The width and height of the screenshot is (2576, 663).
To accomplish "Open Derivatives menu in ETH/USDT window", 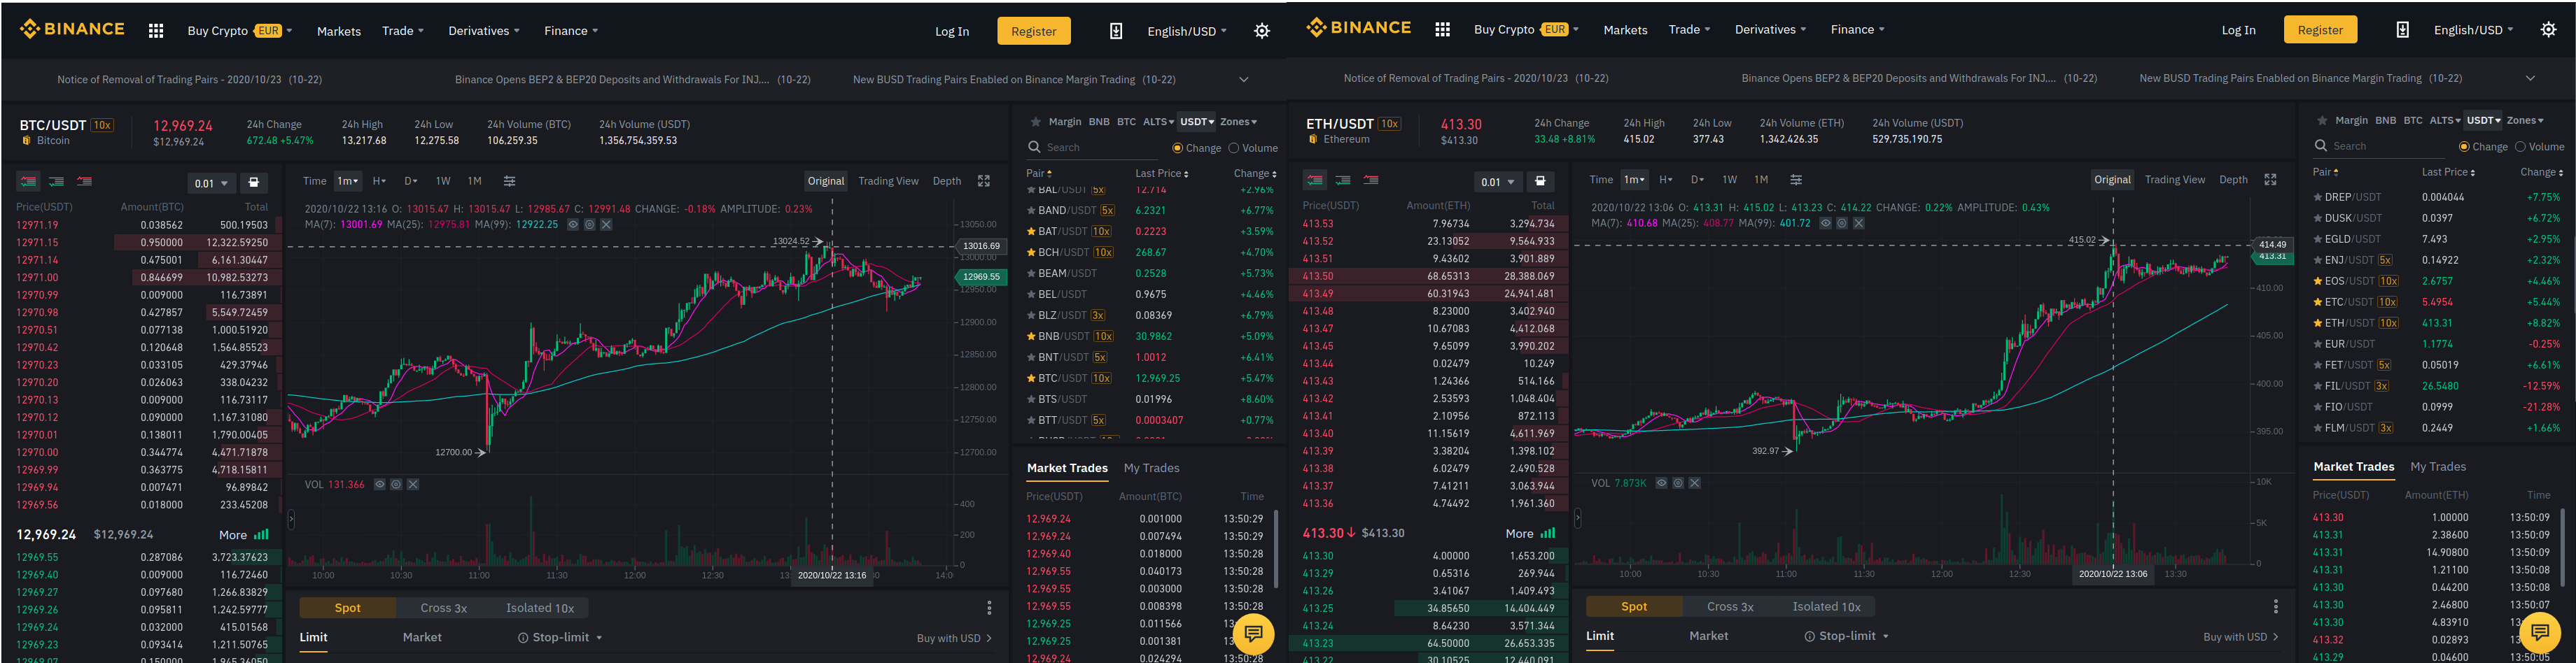I will click(1770, 30).
